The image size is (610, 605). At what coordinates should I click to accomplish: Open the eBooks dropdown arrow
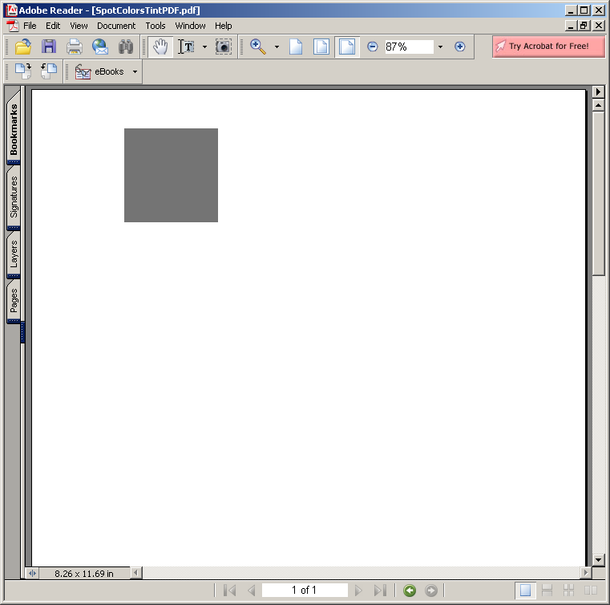coord(135,71)
